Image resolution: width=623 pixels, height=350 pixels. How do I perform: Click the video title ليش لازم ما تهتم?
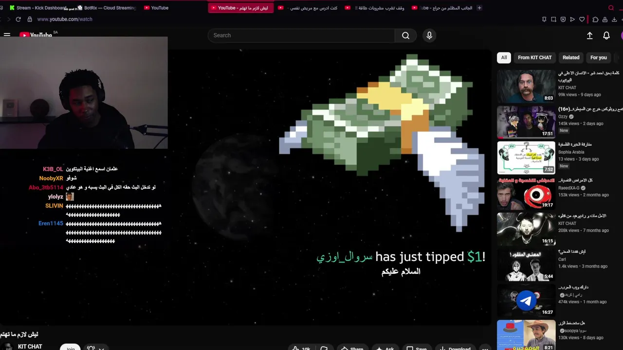pos(19,334)
